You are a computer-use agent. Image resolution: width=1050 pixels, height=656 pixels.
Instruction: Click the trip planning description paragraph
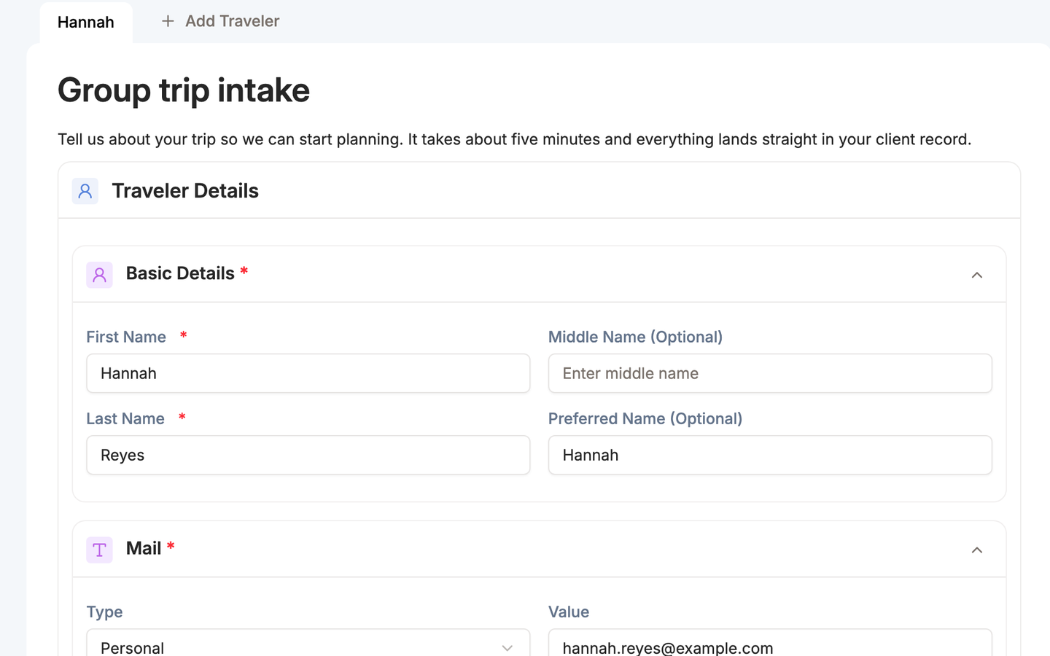click(515, 139)
